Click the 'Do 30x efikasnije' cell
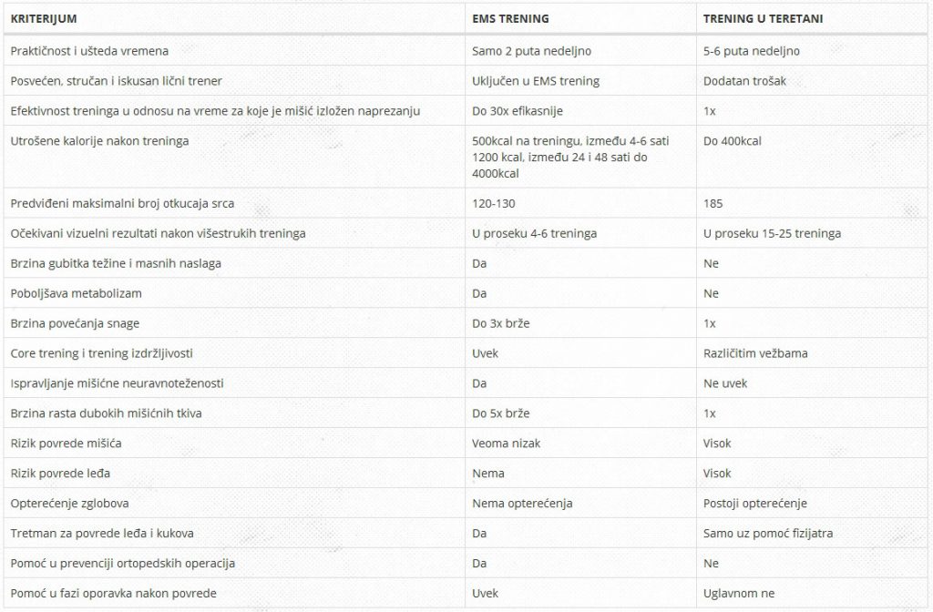Screen dimensions: 933x612 coord(518,111)
